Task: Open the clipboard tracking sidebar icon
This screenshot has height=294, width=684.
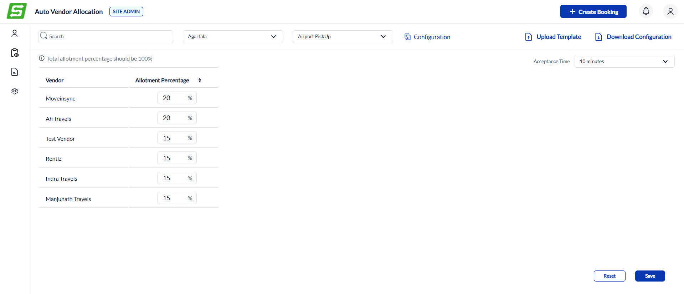Action: [x=15, y=53]
